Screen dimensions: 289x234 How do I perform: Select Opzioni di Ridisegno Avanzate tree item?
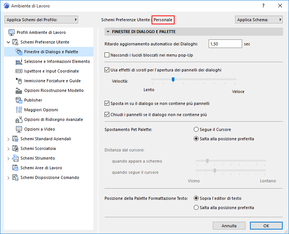pos(53,119)
